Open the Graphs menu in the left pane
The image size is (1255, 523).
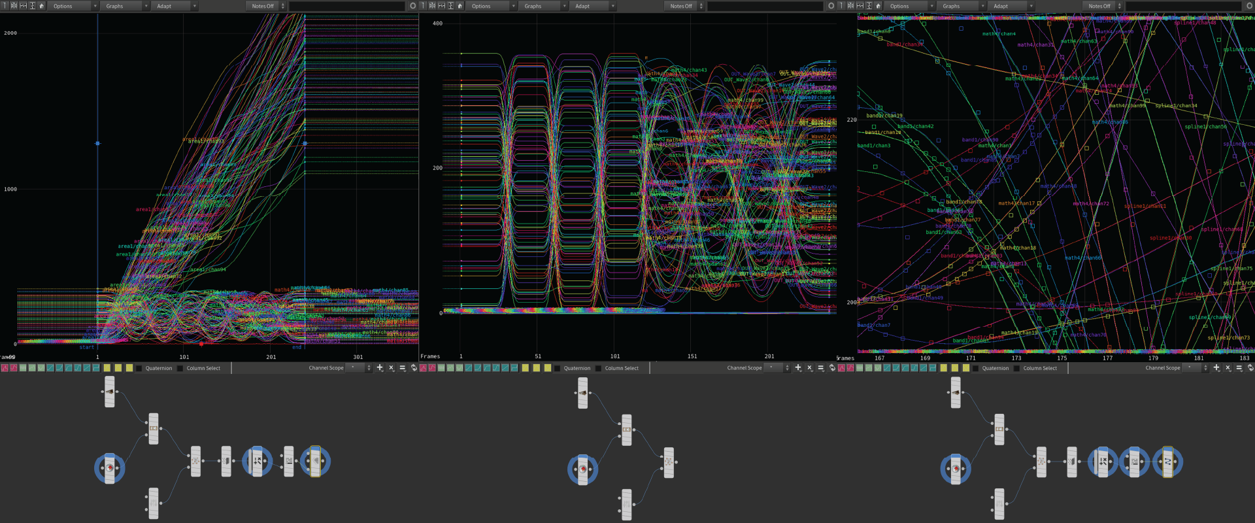tap(124, 6)
